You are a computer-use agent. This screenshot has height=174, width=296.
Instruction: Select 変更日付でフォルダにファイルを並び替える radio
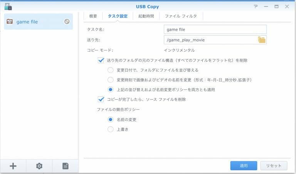(111, 70)
